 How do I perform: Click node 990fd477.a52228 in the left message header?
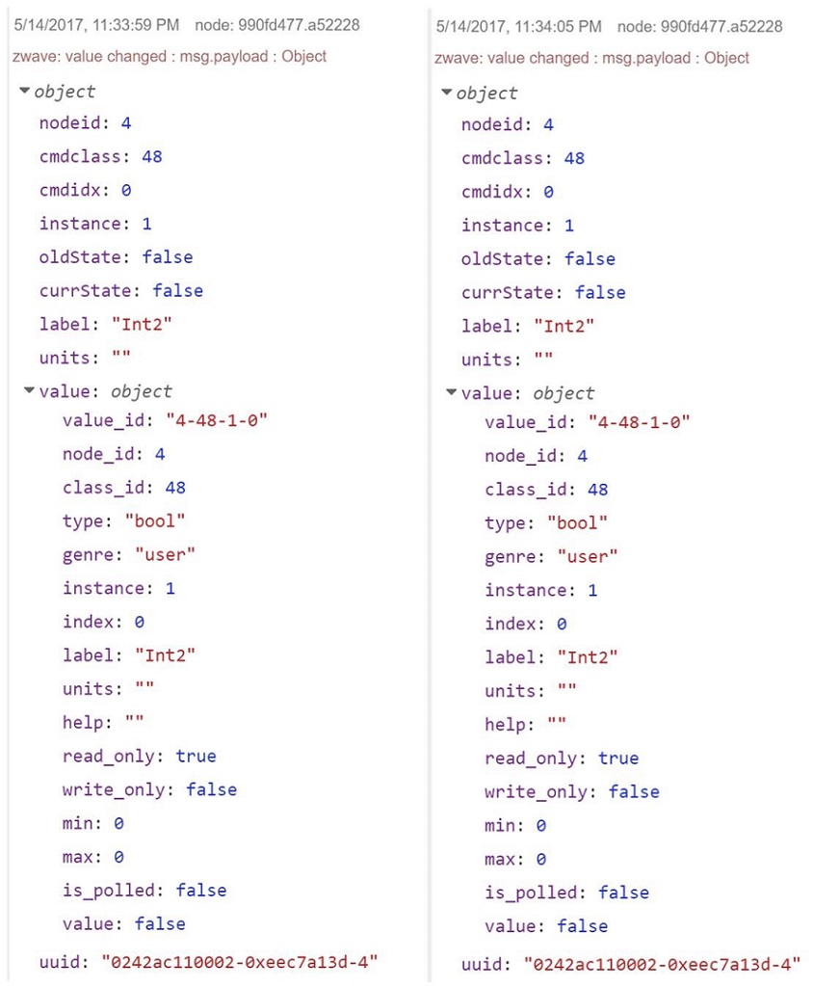277,25
